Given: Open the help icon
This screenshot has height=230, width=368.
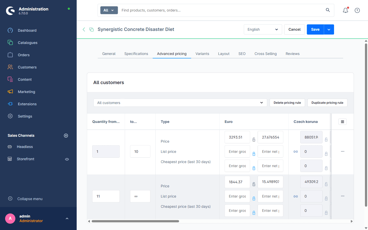Looking at the screenshot, I should pyautogui.click(x=357, y=10).
